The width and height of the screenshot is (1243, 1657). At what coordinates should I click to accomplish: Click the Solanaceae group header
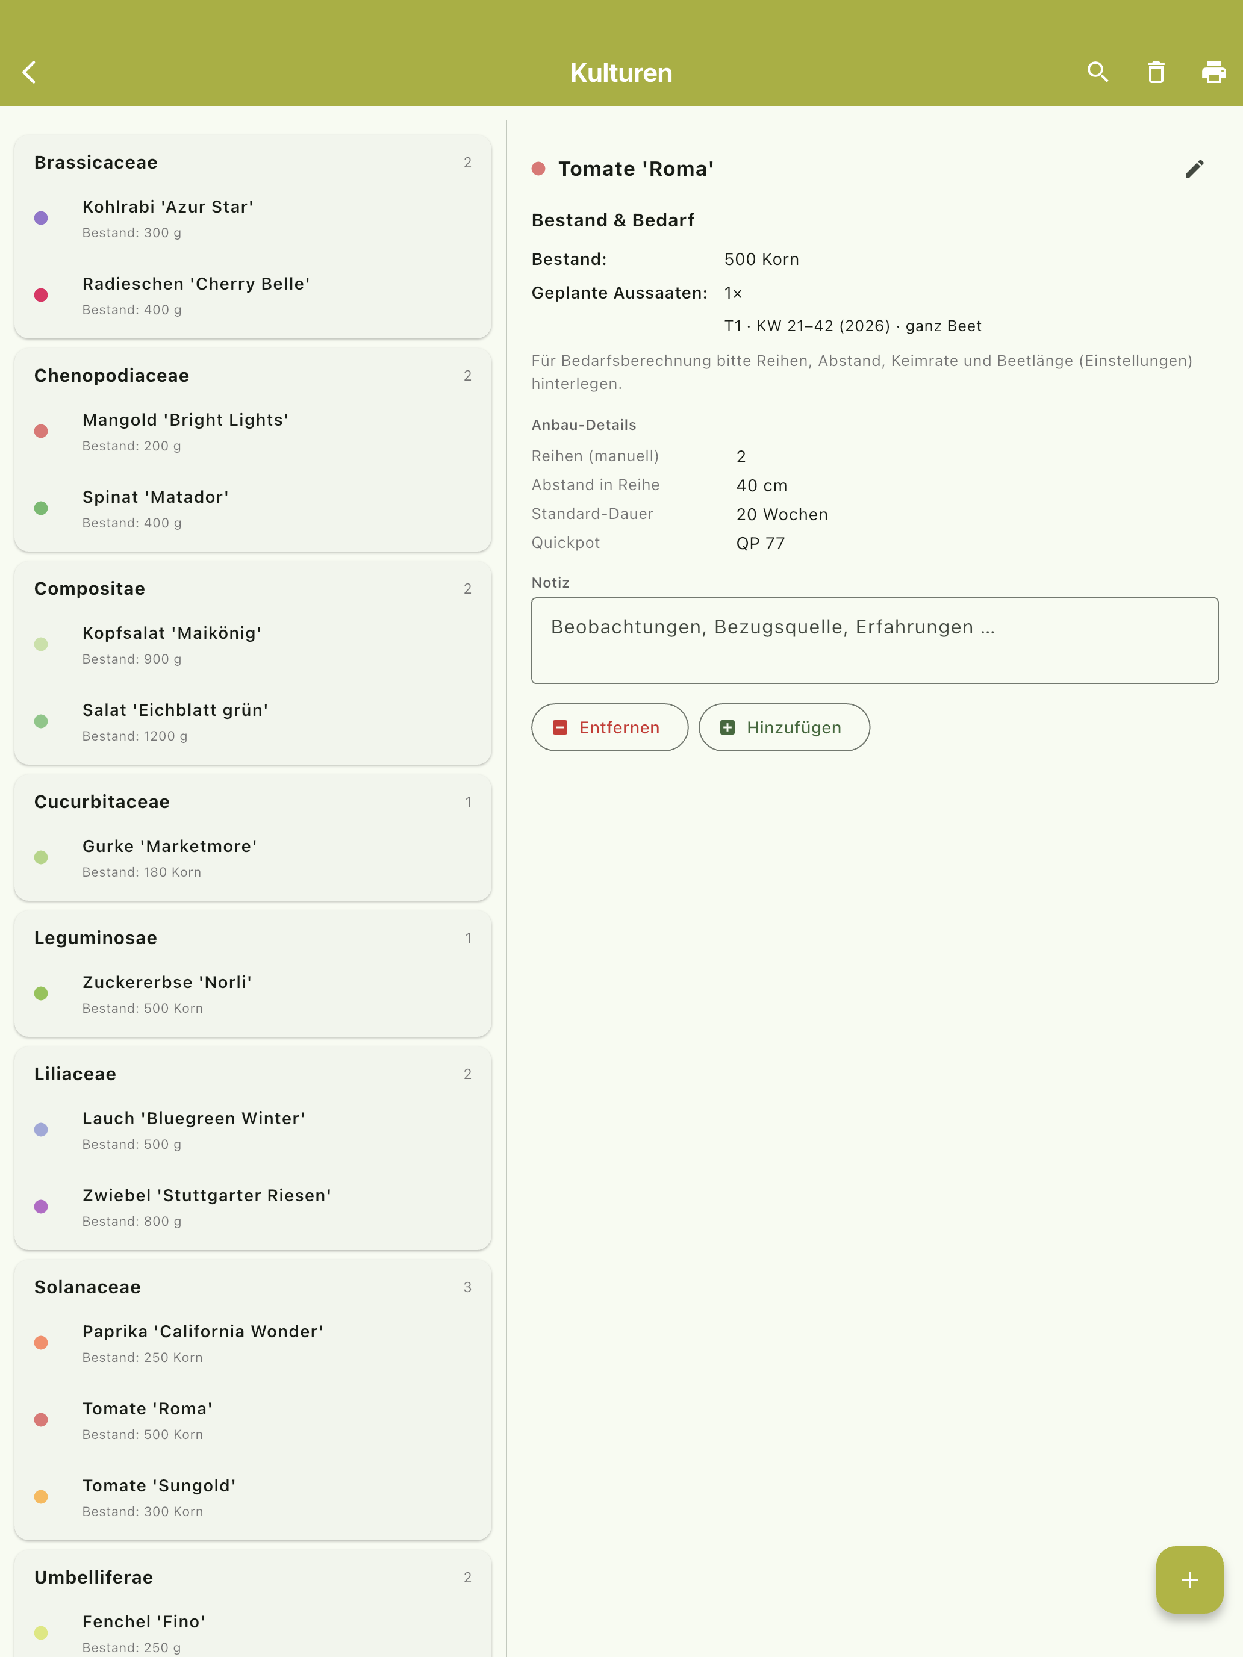point(254,1287)
